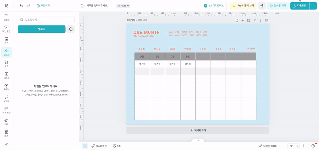Duplicate the page using the copy icon
The height and width of the screenshot is (150, 319).
click(248, 20)
